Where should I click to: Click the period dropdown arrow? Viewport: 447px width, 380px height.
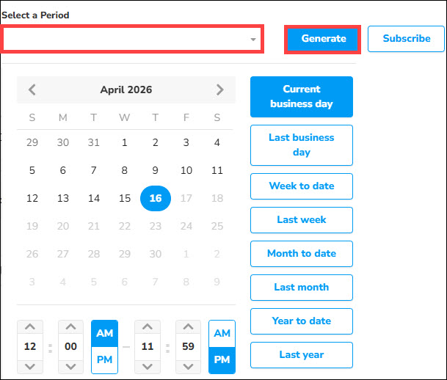tap(253, 40)
